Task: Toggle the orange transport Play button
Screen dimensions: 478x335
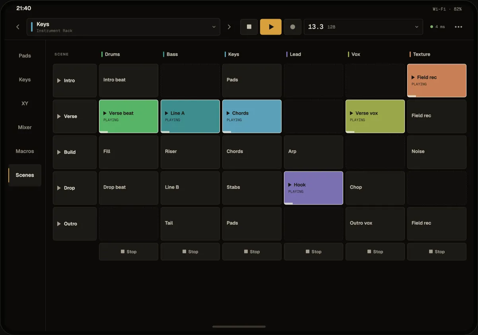Action: click(x=271, y=27)
